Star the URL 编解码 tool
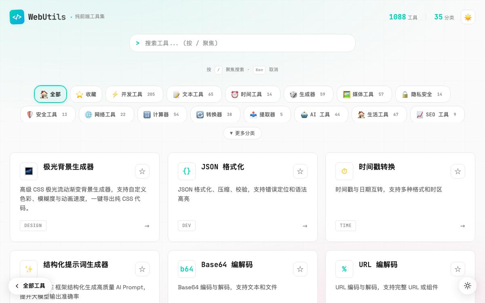The width and height of the screenshot is (485, 303). 458,269
